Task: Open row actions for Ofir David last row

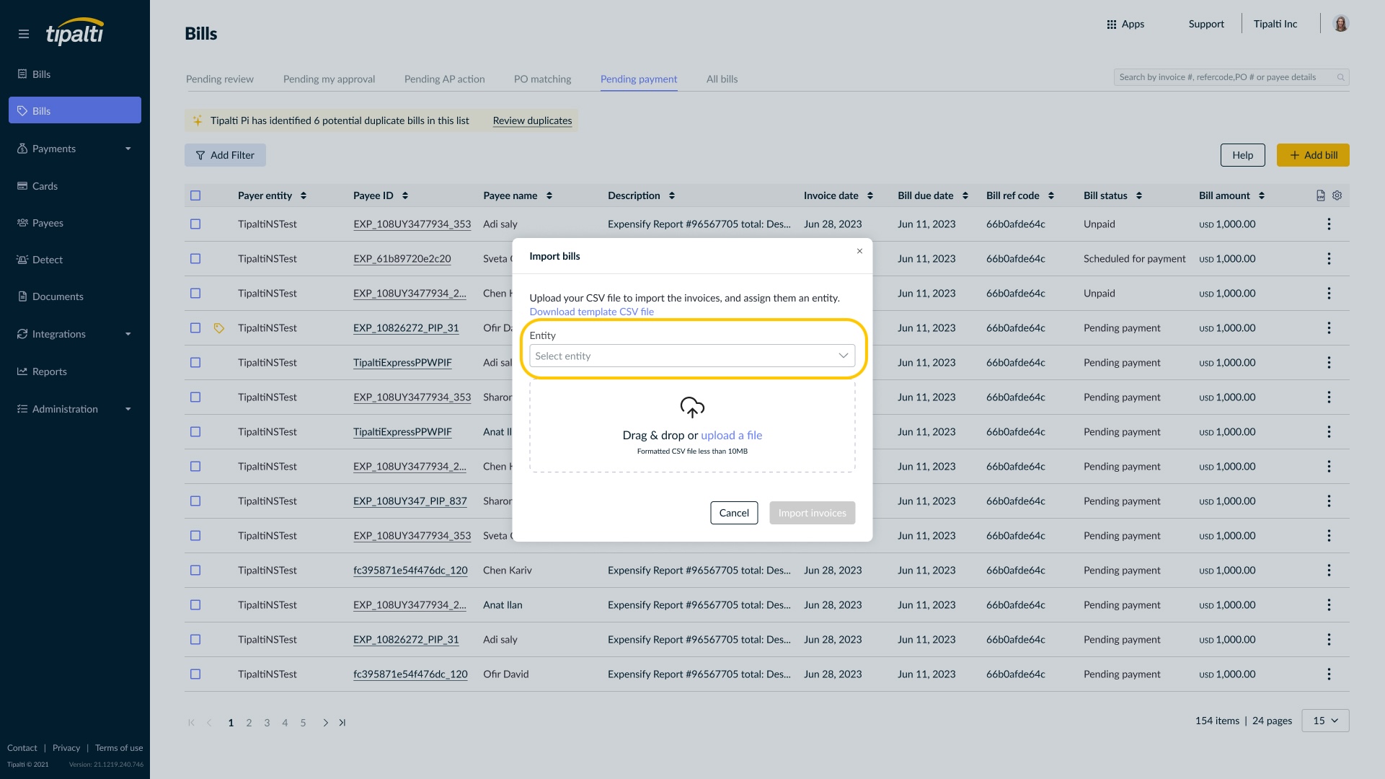Action: (x=1329, y=674)
